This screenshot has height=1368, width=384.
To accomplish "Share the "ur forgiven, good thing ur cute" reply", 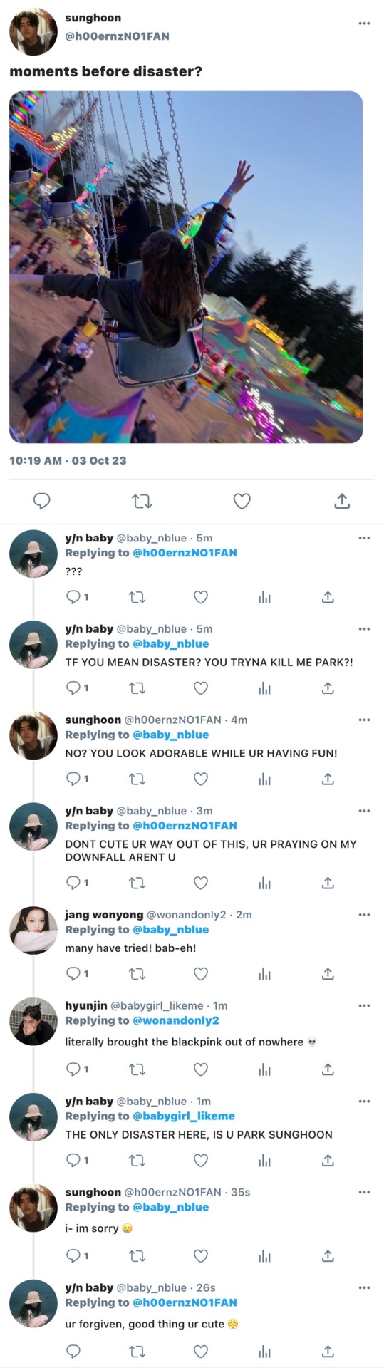I will [328, 1351].
